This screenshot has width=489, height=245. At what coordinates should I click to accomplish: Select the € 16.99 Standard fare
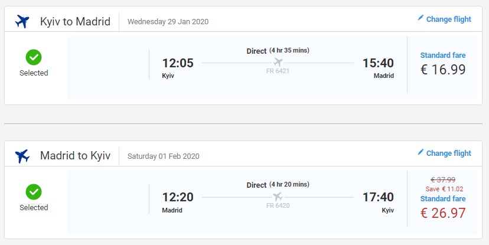pyautogui.click(x=443, y=69)
